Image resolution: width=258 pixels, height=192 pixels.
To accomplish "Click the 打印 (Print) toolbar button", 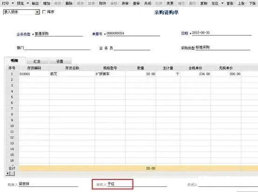I will point(5,3).
